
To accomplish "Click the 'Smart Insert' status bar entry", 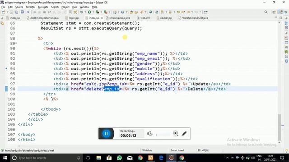I will coord(177,150).
